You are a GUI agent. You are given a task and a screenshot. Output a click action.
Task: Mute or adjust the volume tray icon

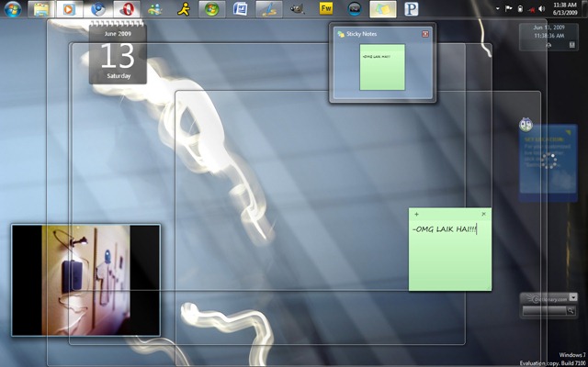tap(541, 8)
